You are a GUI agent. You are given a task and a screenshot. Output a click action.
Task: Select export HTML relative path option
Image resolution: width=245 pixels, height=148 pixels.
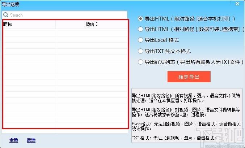(140, 29)
